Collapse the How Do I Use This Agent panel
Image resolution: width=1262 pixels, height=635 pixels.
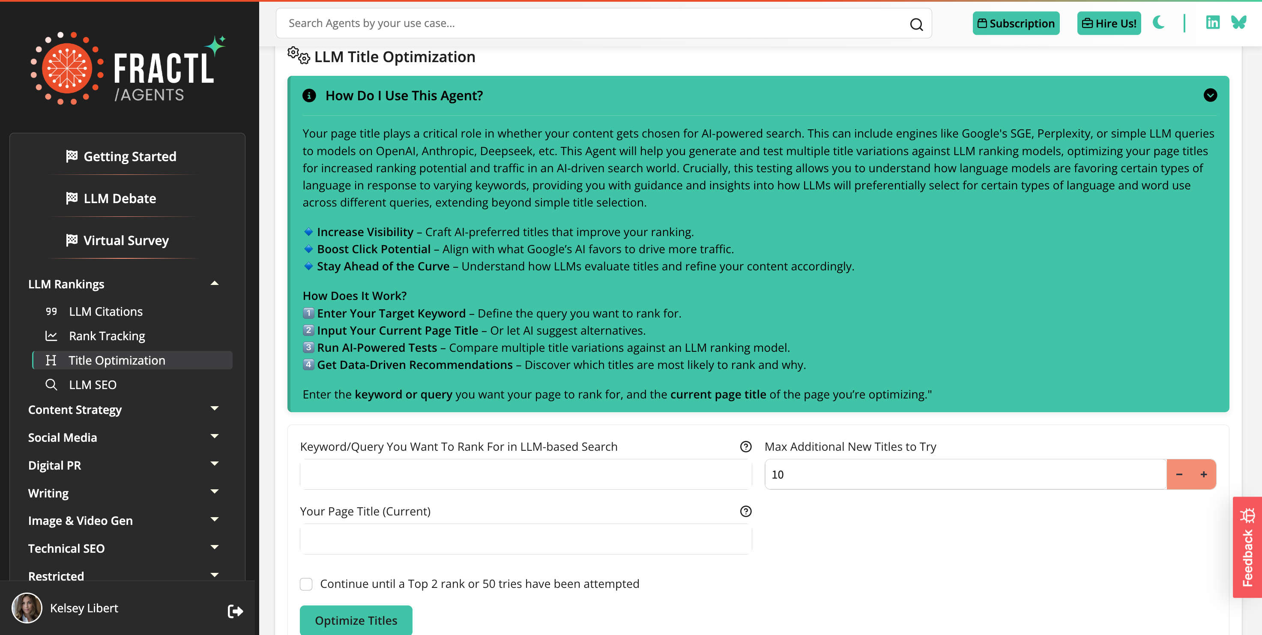(x=1210, y=95)
